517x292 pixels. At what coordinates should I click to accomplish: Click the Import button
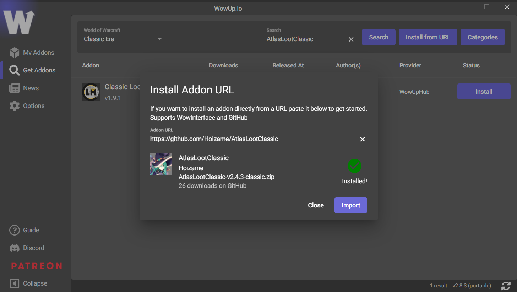[x=350, y=205]
